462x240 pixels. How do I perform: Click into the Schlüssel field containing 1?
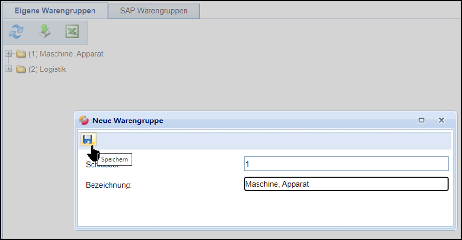346,164
